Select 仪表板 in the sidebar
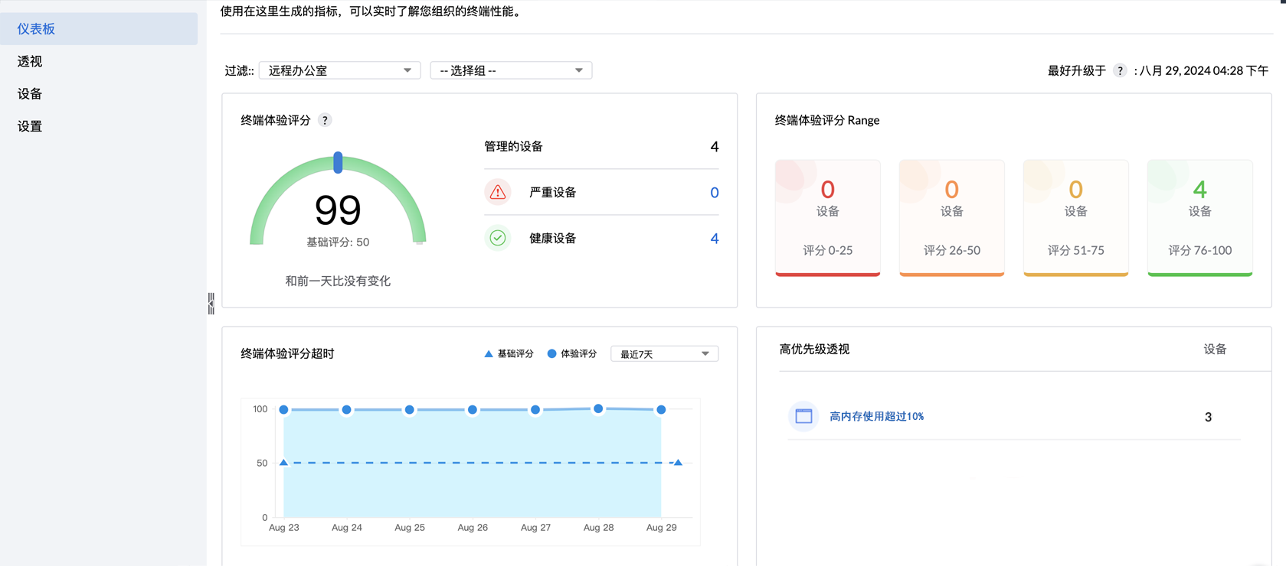 pos(36,29)
